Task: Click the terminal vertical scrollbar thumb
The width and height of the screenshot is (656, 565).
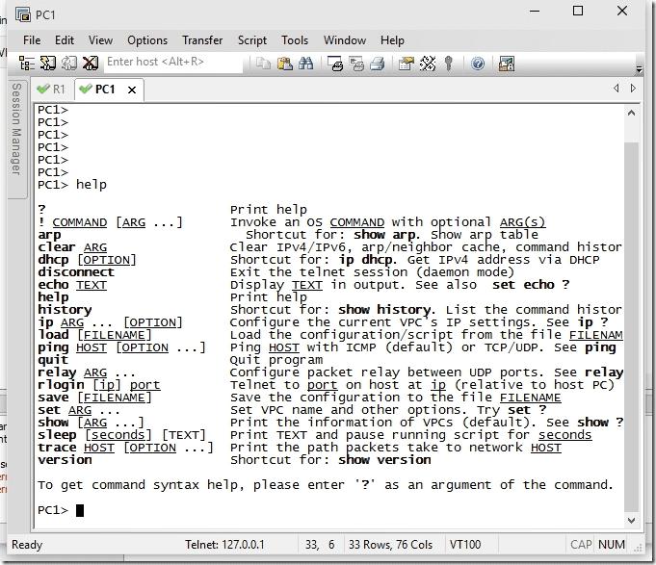Action: coord(631,327)
